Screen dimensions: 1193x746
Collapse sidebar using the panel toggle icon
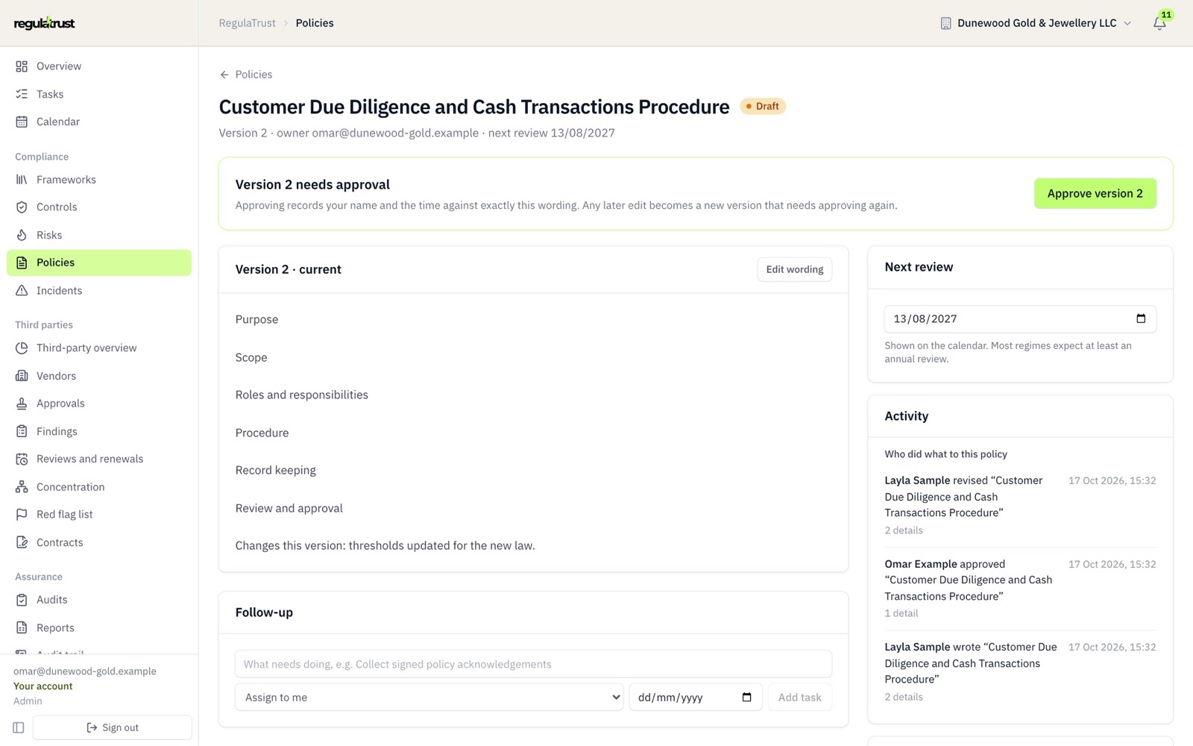19,727
